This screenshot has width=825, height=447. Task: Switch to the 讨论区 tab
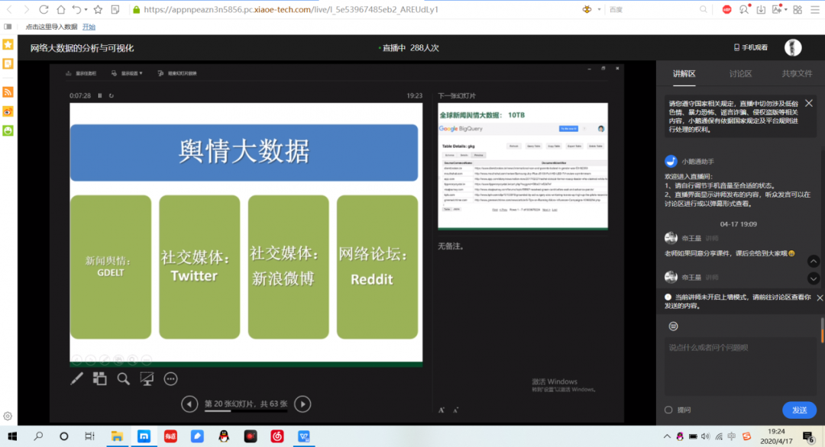click(x=740, y=74)
